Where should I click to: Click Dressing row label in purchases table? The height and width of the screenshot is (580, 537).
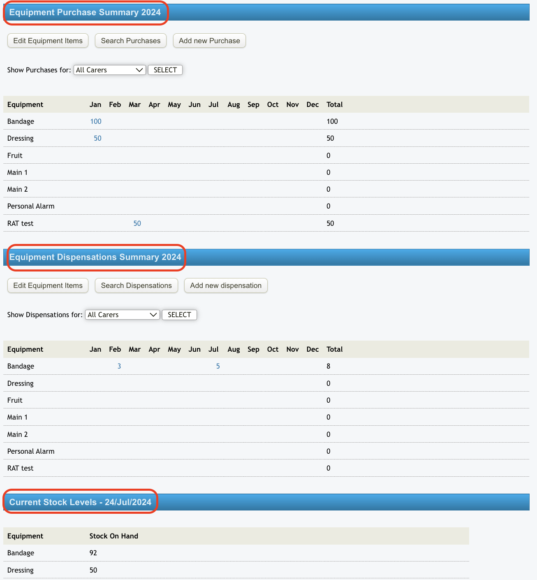[21, 138]
